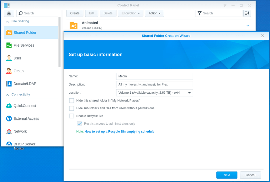Open the Encryption dropdown button
Image resolution: width=270 pixels, height=182 pixels.
tap(130, 13)
